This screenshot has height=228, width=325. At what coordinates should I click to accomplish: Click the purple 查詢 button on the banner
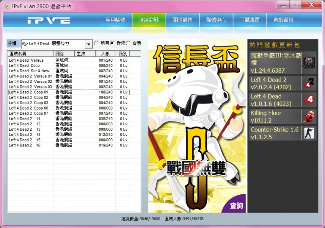[x=236, y=206]
